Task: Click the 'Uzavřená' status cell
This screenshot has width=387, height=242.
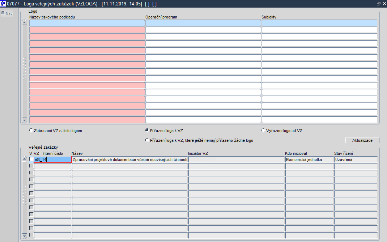Action: (356, 160)
